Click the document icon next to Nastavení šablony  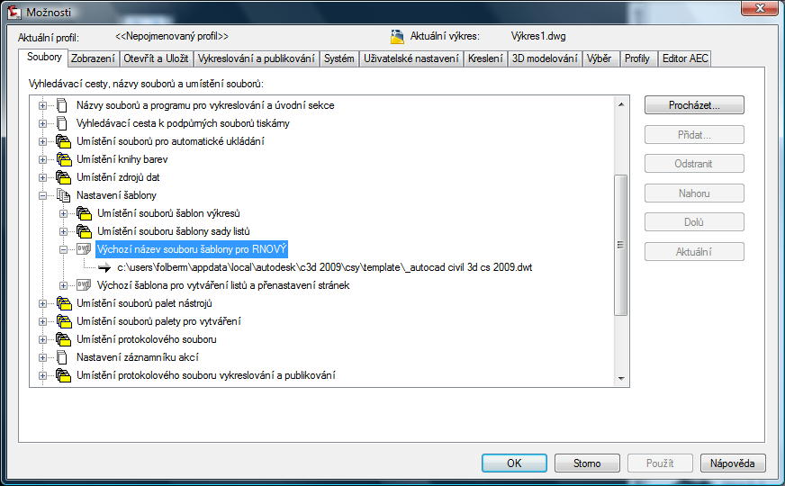click(63, 195)
